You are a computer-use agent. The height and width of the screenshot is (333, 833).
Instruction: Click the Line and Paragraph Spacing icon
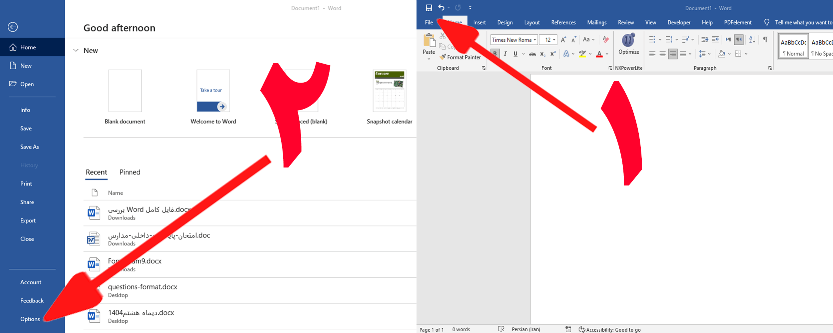point(702,54)
